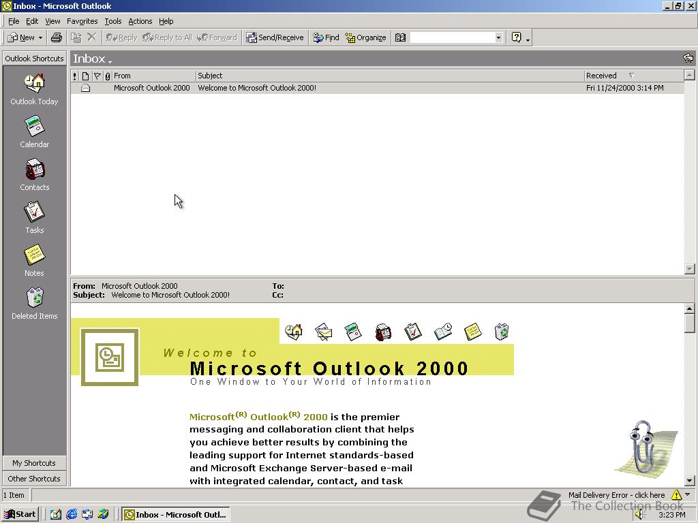698x523 pixels.
Task: Sort messages by From column
Action: 153,76
